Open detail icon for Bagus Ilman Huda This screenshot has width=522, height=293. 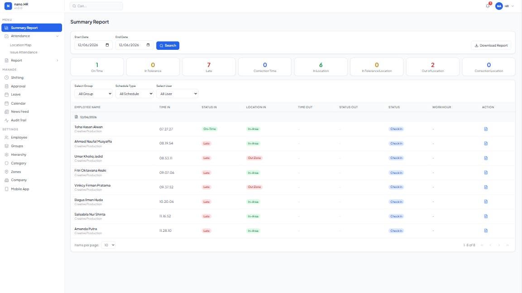coord(486,202)
